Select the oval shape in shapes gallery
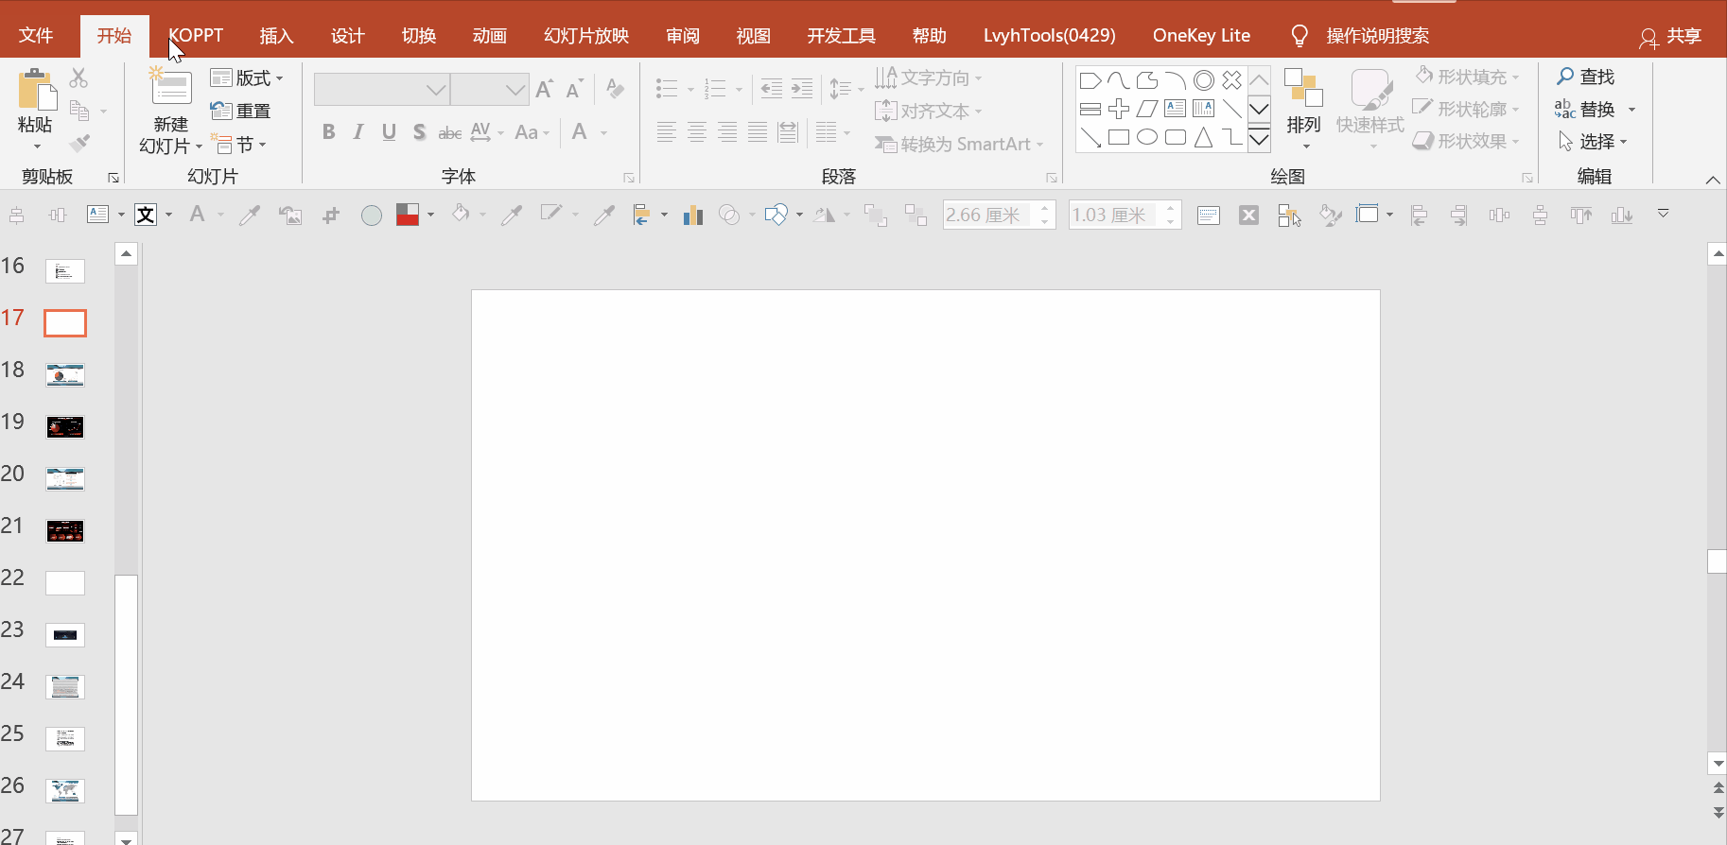The height and width of the screenshot is (845, 1727). [x=1147, y=138]
